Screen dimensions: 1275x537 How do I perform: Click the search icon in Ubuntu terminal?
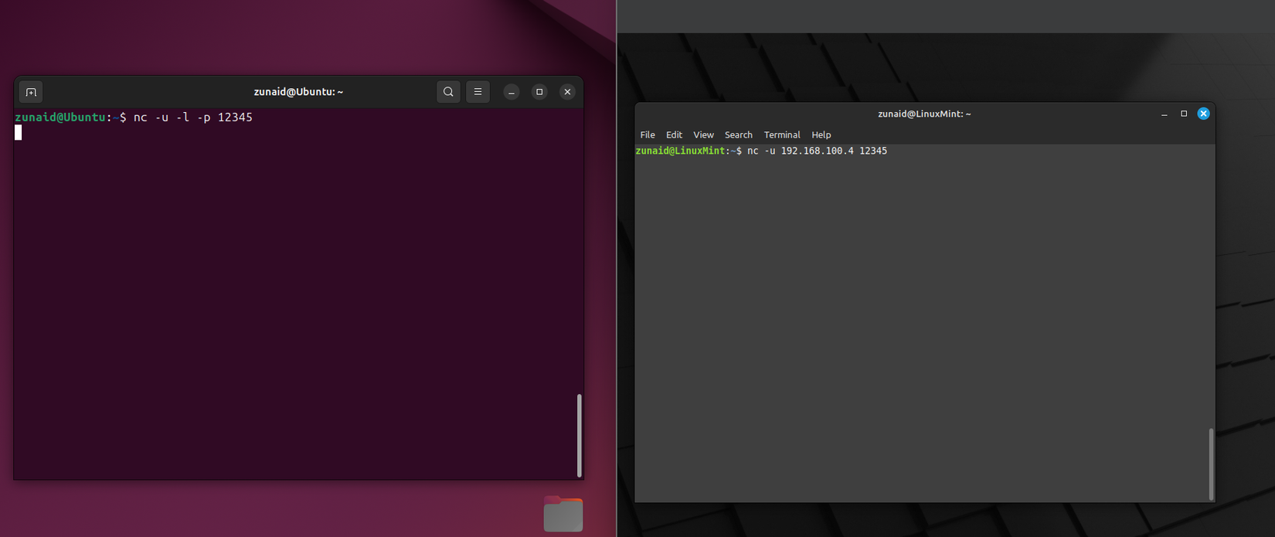point(448,92)
